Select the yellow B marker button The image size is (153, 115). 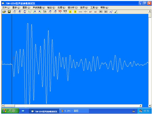tap(75, 12)
